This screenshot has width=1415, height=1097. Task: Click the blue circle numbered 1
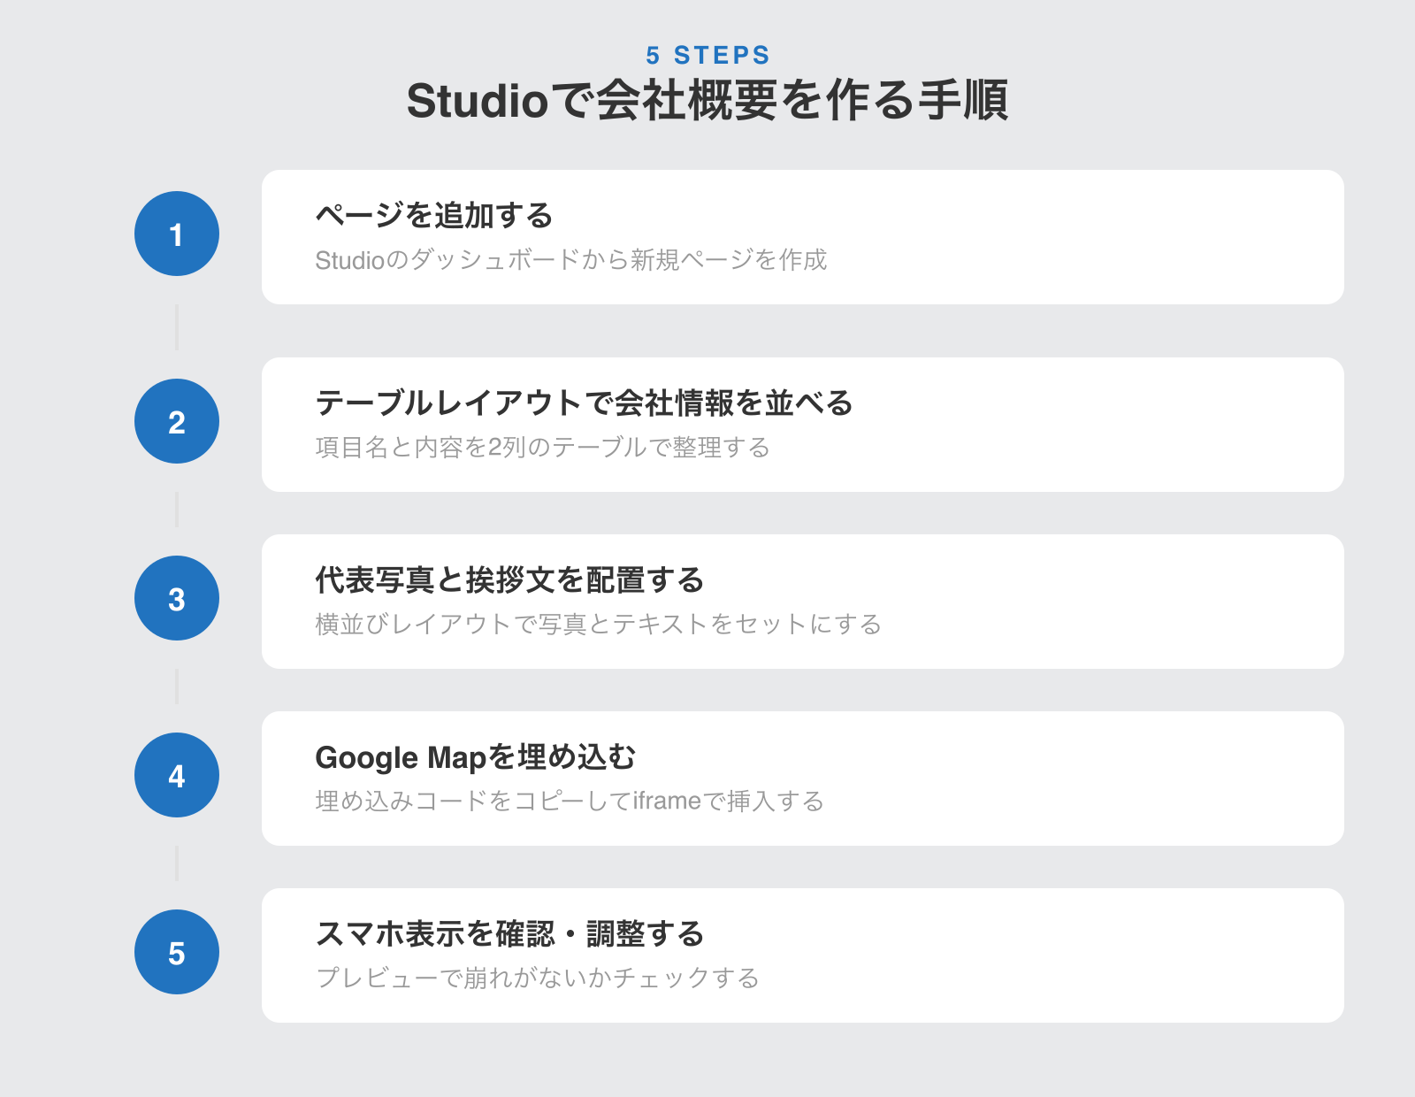177,233
